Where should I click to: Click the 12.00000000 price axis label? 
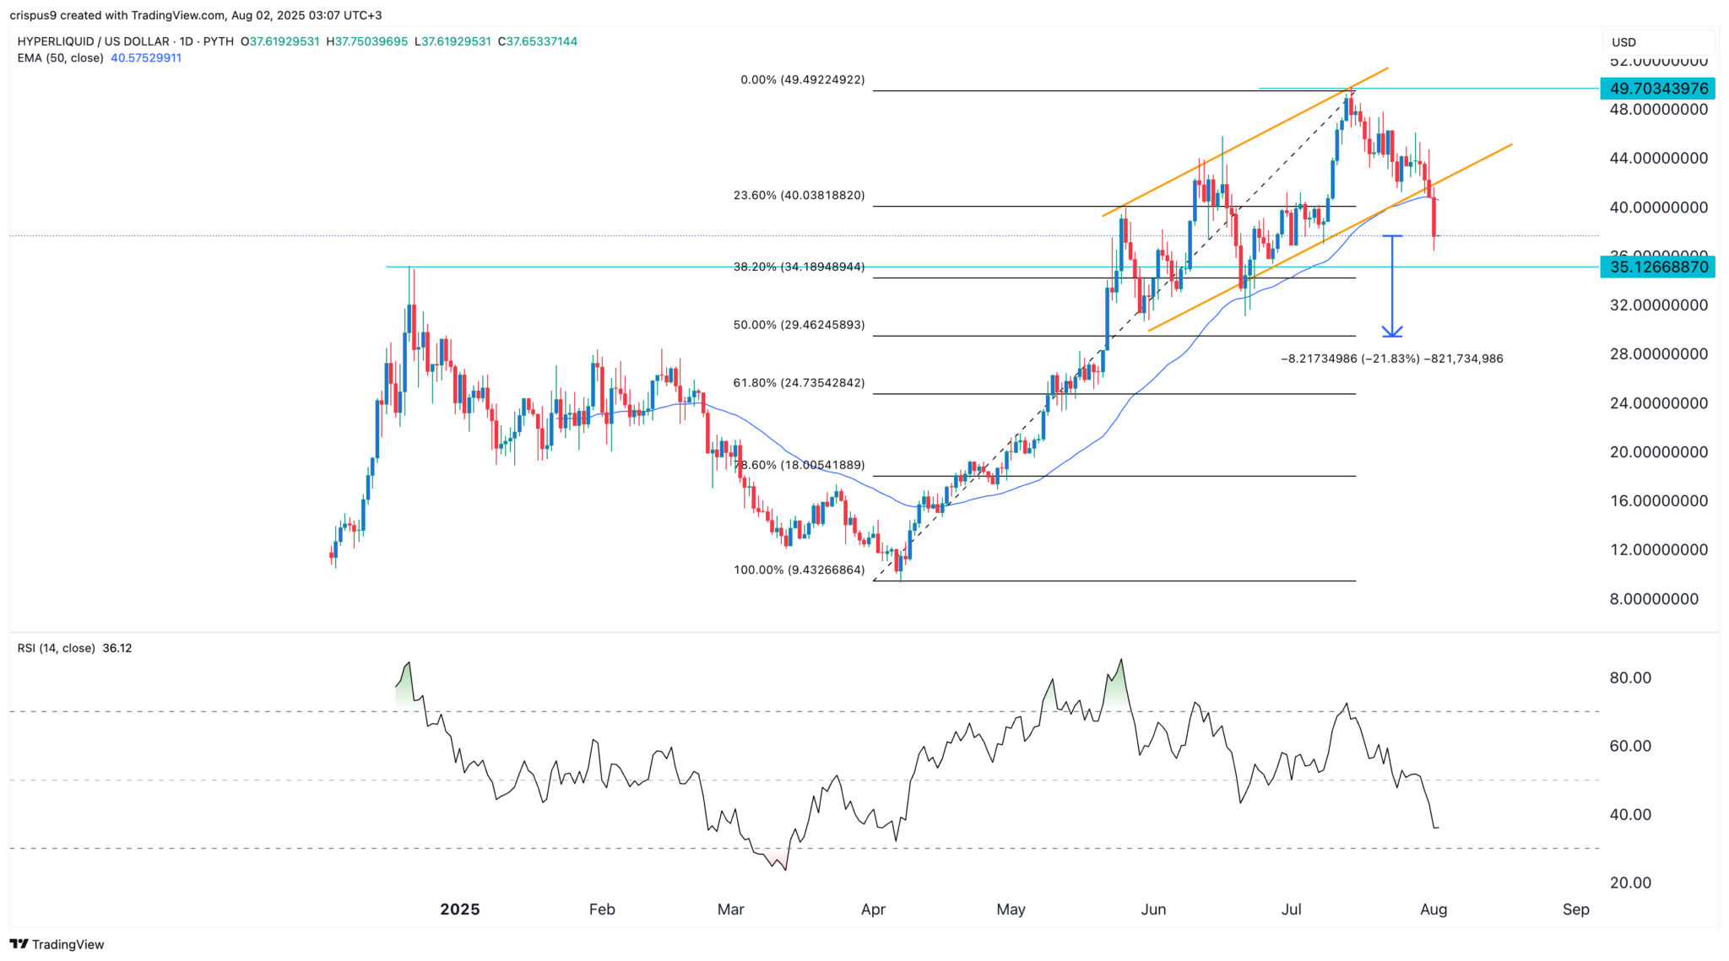pyautogui.click(x=1659, y=550)
